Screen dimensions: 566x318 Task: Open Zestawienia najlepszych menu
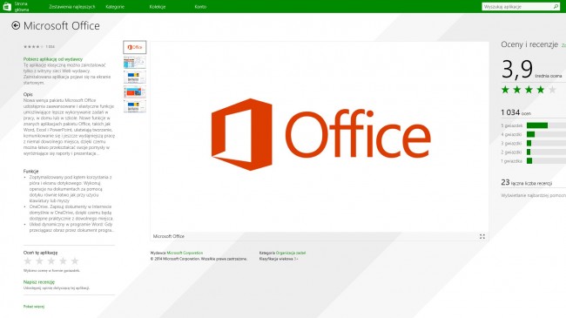pos(72,7)
